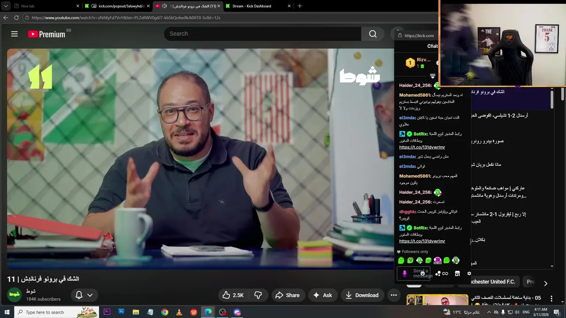Image resolution: width=566 pixels, height=318 pixels.
Task: Open volume control in system tray
Action: pos(517,312)
